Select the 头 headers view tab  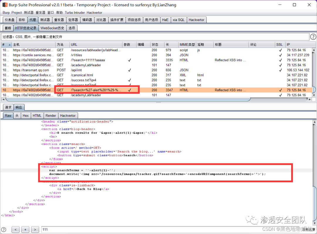point(17,116)
